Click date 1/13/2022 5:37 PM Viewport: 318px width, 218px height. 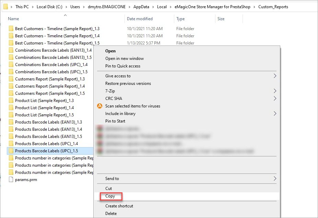143,43
